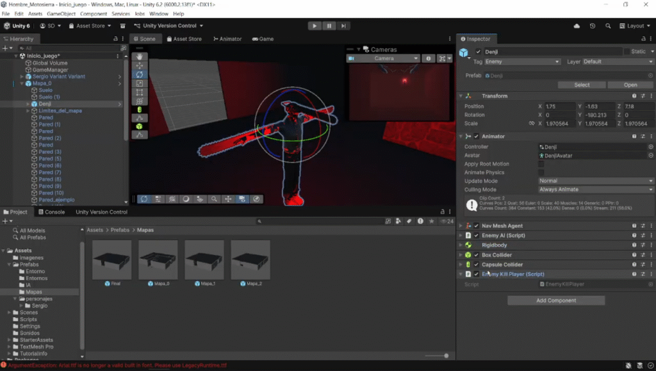This screenshot has width=656, height=371.
Task: Select the Rect transform tool
Action: pos(140,92)
